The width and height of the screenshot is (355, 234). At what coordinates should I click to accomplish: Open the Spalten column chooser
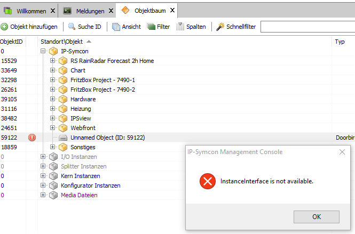[196, 27]
